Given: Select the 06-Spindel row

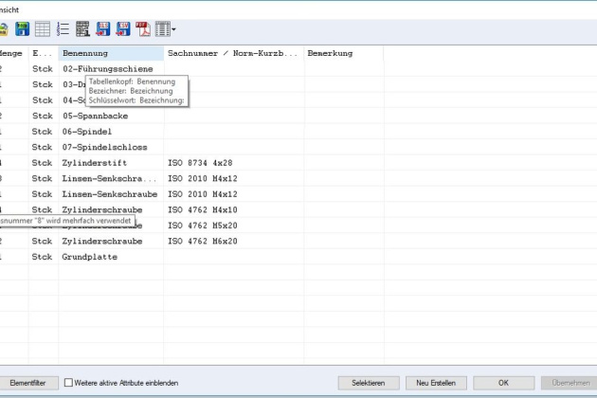Looking at the screenshot, I should pyautogui.click(x=87, y=132).
